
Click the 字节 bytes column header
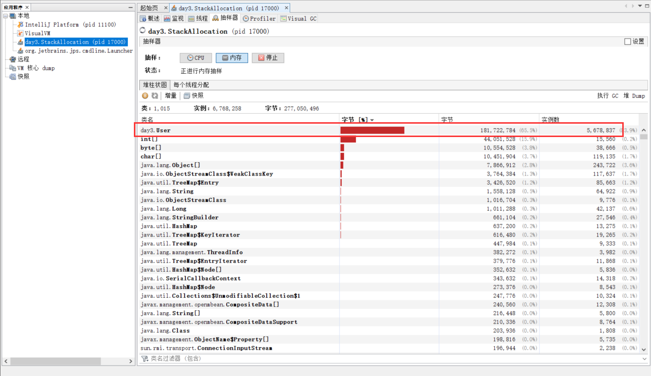point(489,120)
